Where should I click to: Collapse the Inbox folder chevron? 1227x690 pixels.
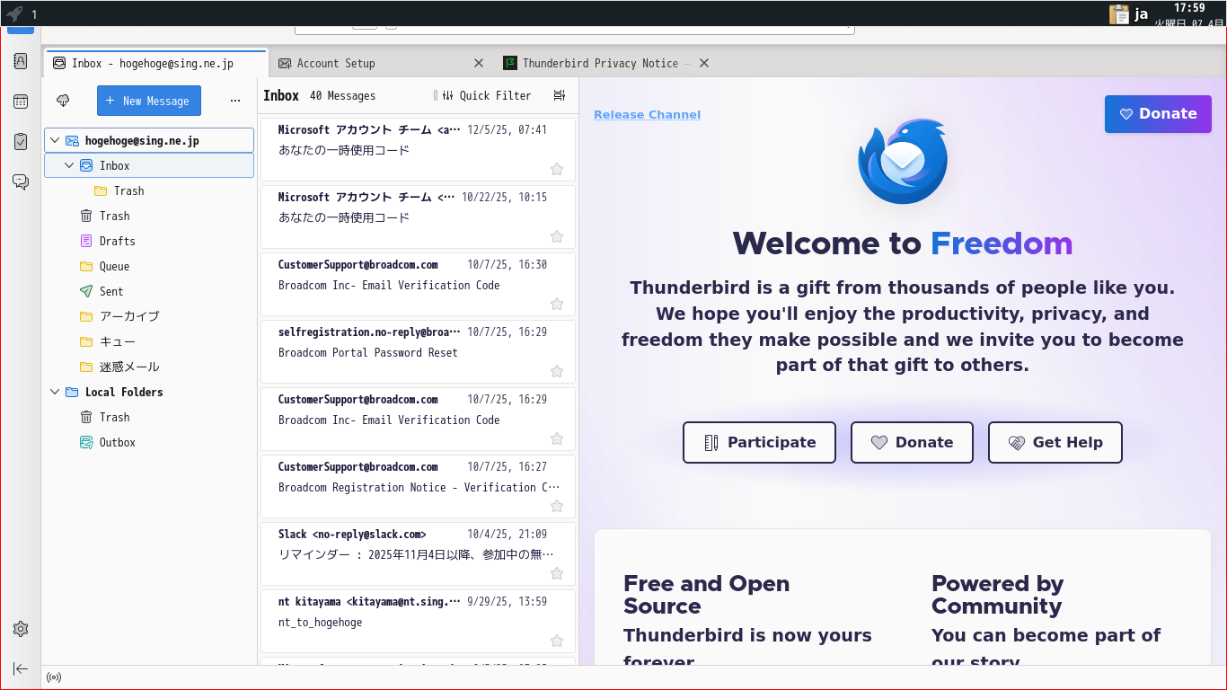70,165
